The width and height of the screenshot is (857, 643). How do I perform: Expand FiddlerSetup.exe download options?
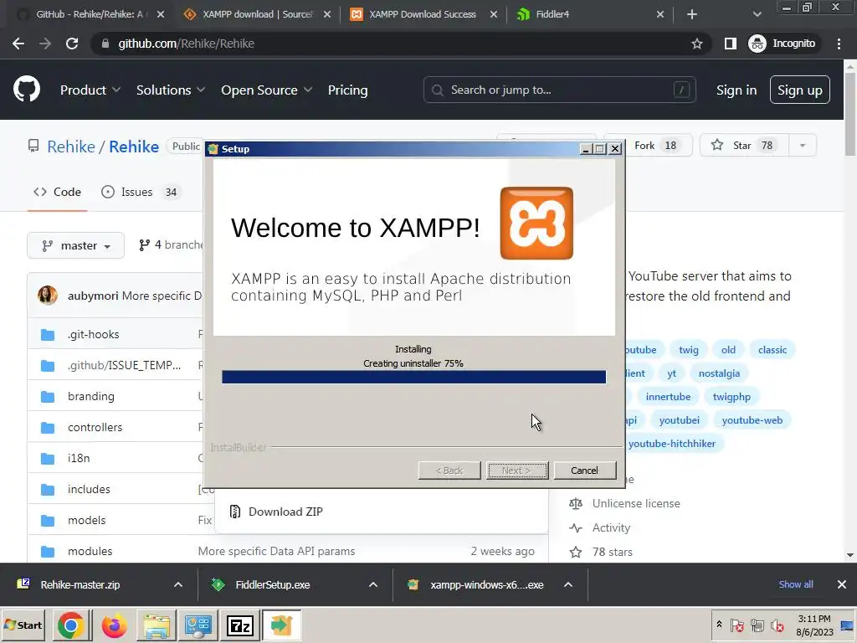[373, 584]
